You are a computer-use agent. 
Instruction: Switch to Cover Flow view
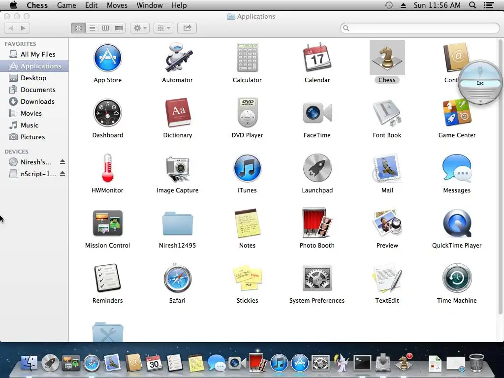pos(119,28)
